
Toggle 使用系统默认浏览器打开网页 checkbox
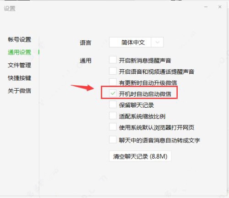(x=113, y=127)
